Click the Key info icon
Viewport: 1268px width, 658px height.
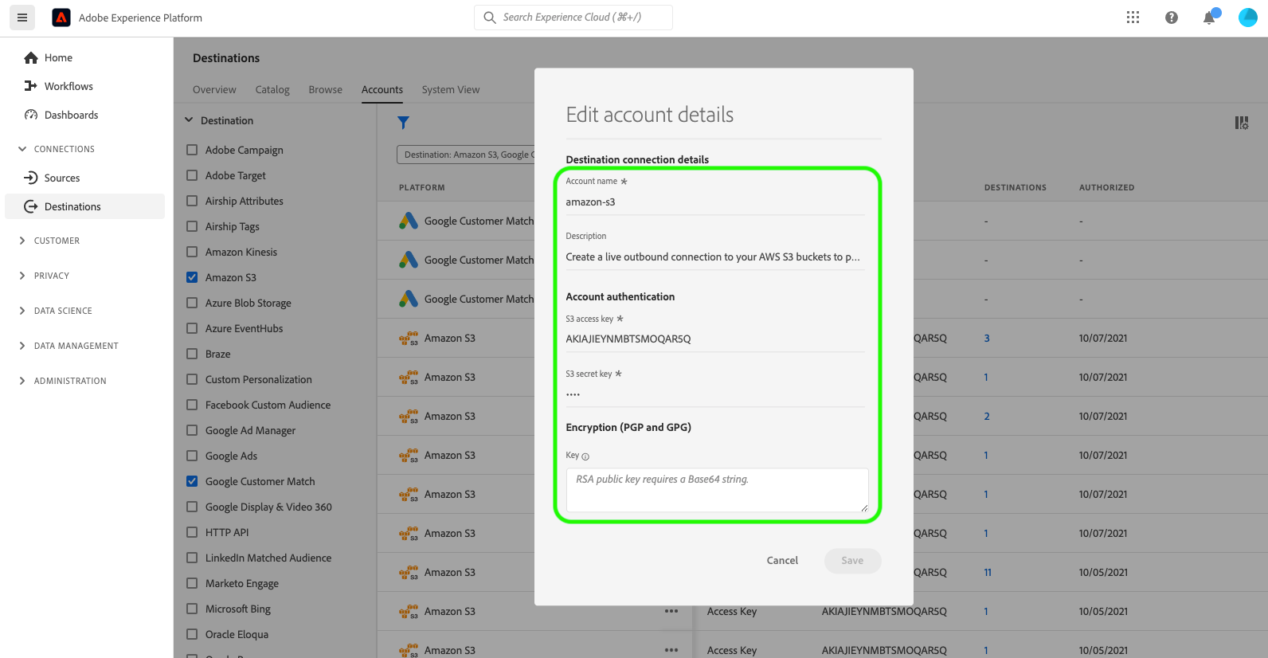point(585,456)
